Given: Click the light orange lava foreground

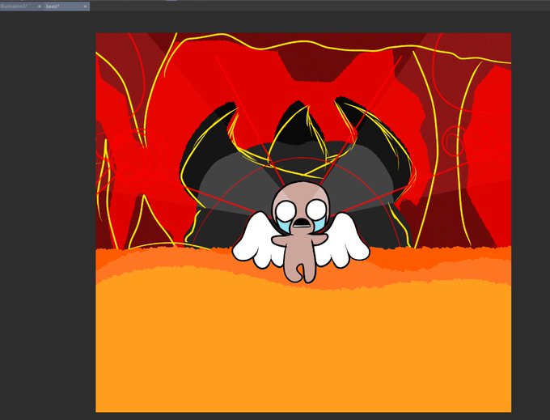Looking at the screenshot, I should click(x=303, y=347).
